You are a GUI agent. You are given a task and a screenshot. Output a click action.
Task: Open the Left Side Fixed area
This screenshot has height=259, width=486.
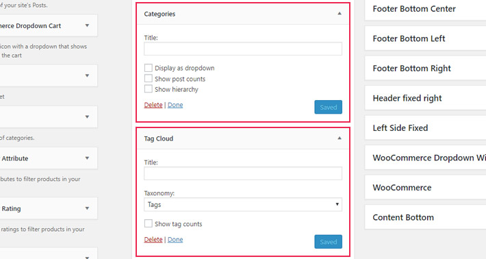[x=425, y=128]
